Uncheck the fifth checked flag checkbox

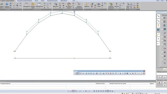pos(162,33)
